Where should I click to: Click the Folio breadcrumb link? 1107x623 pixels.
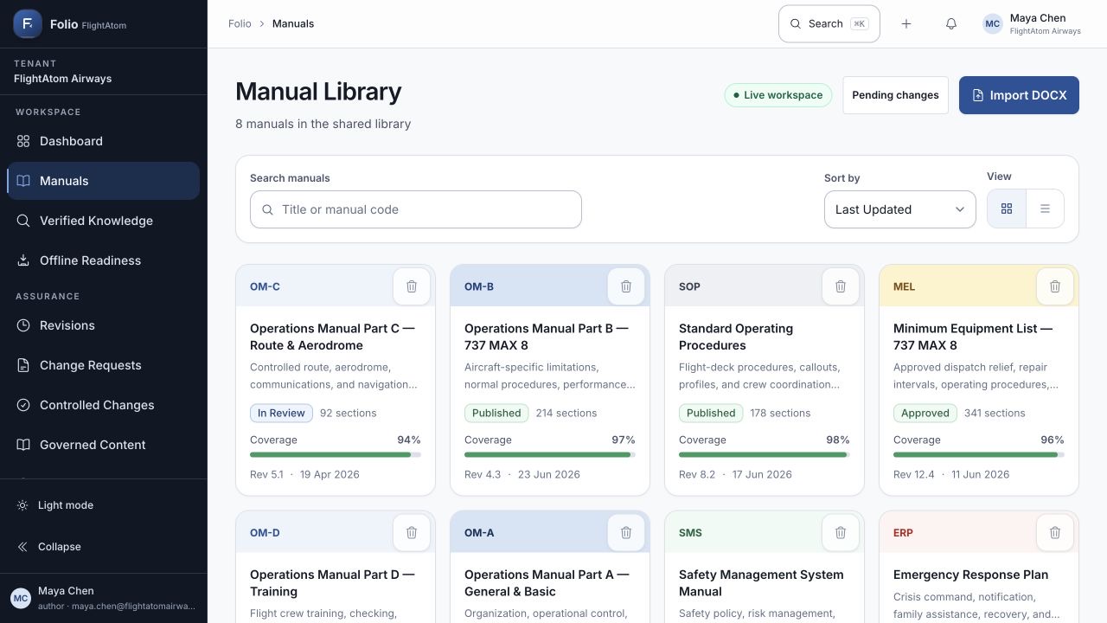240,23
